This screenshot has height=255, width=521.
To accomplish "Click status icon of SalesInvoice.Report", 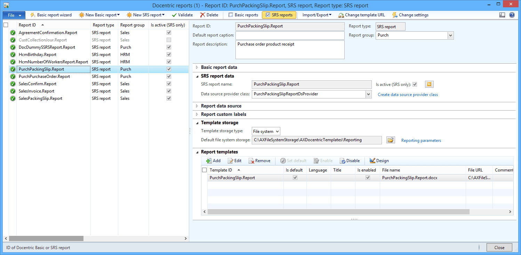I will click(13, 91).
